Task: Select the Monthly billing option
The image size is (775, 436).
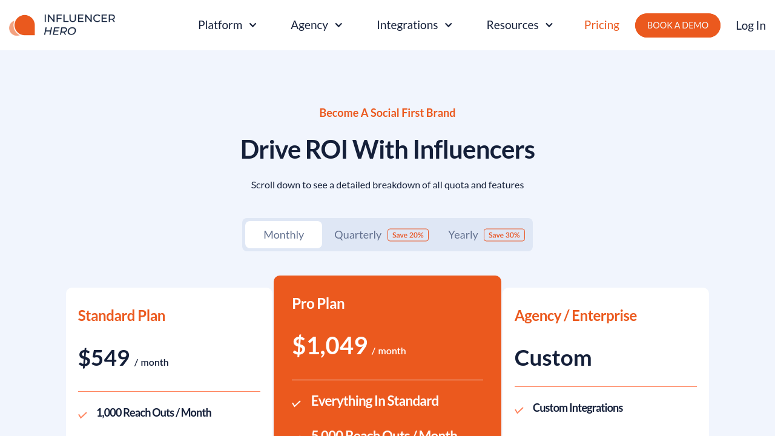Action: tap(283, 234)
